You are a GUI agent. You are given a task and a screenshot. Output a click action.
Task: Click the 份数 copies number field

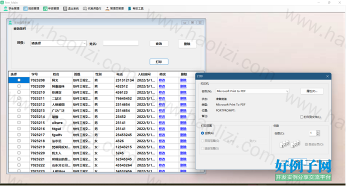coord(313,133)
